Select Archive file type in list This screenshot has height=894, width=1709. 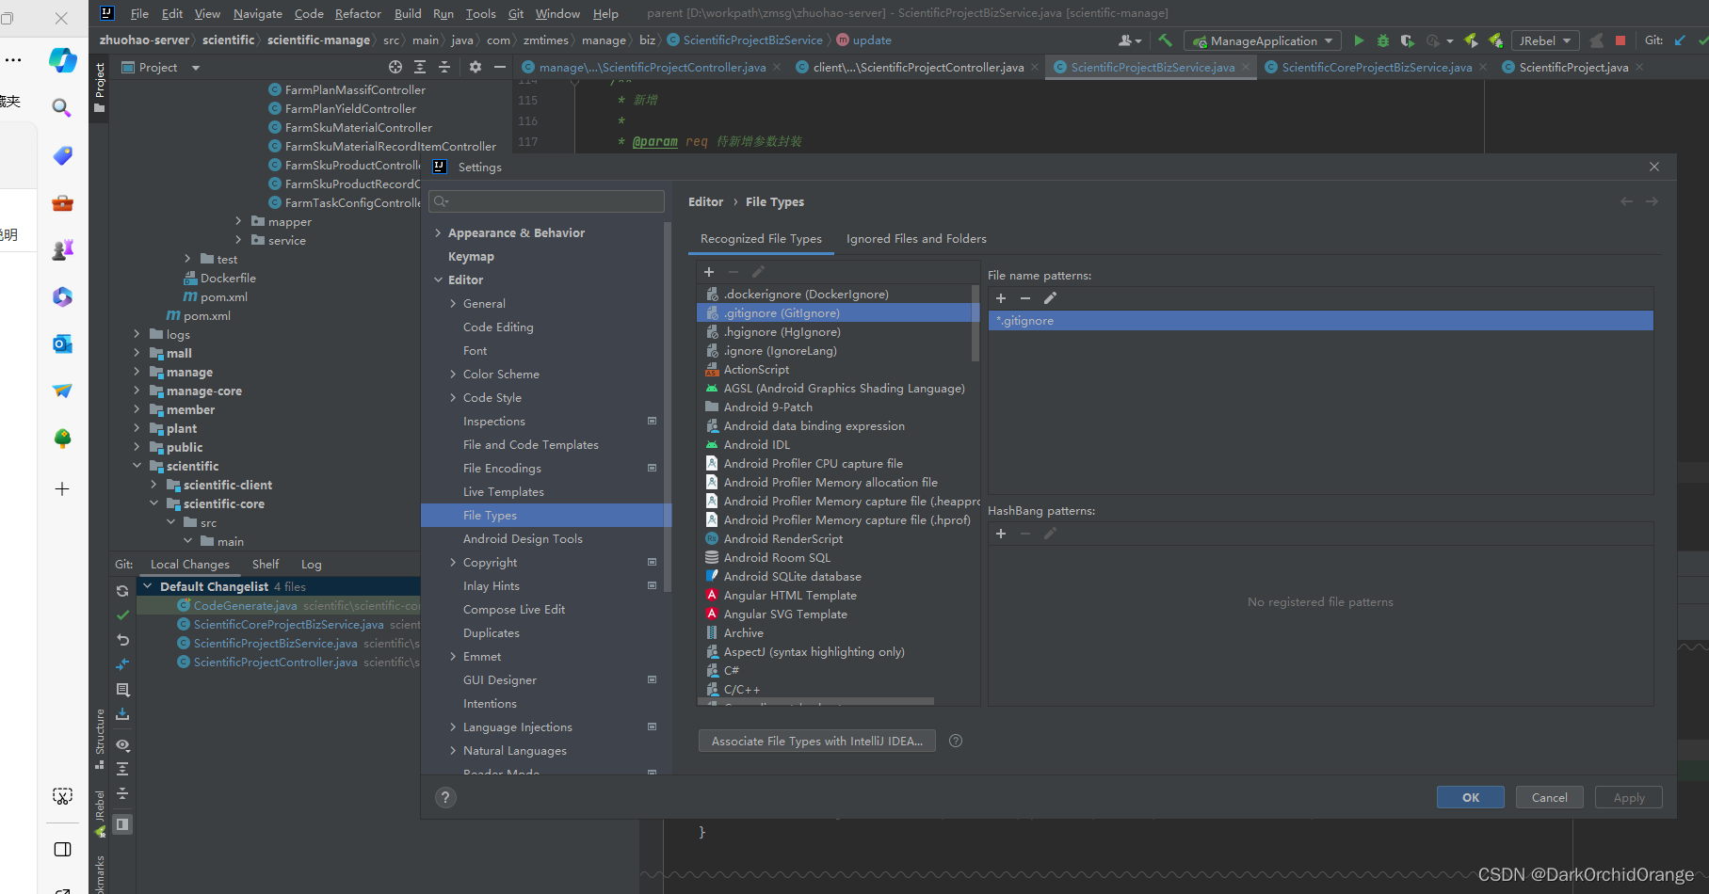coord(837,632)
